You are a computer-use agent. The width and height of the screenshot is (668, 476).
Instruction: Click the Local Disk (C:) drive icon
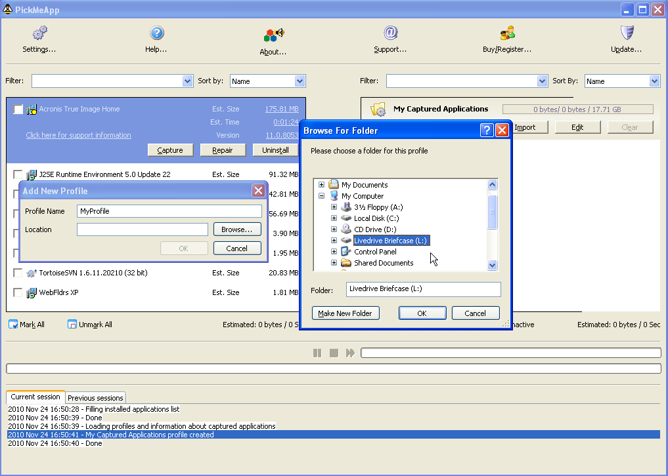pyautogui.click(x=346, y=218)
